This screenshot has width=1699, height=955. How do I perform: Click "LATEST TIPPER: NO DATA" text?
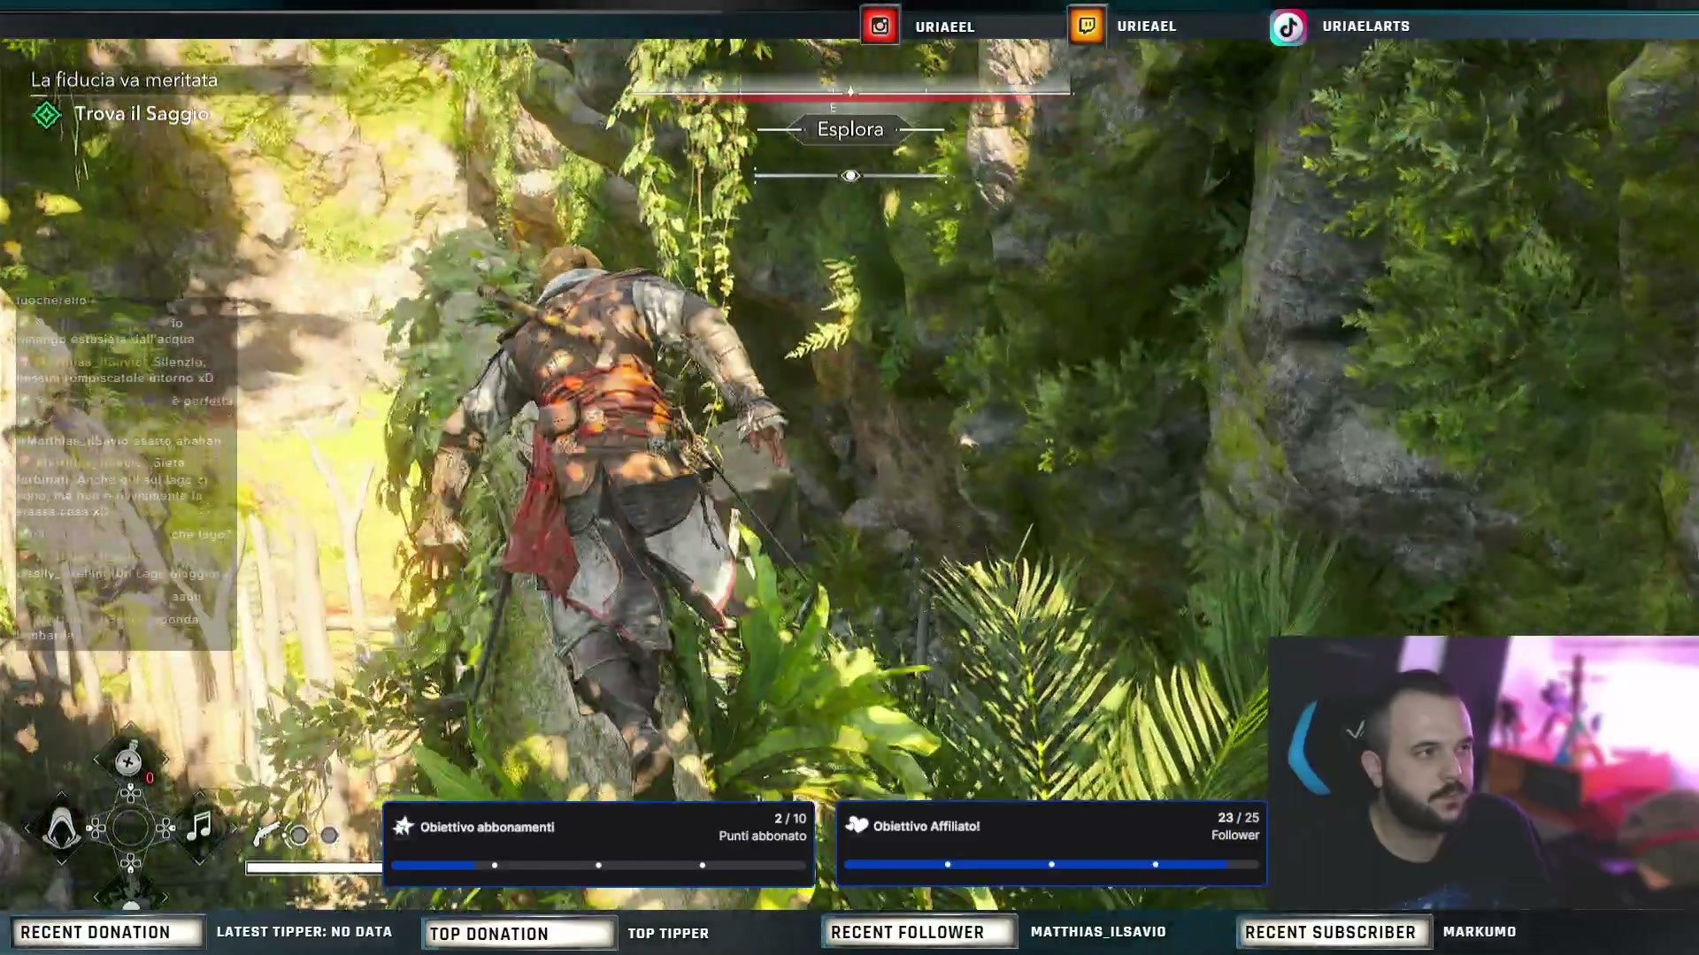click(x=304, y=932)
